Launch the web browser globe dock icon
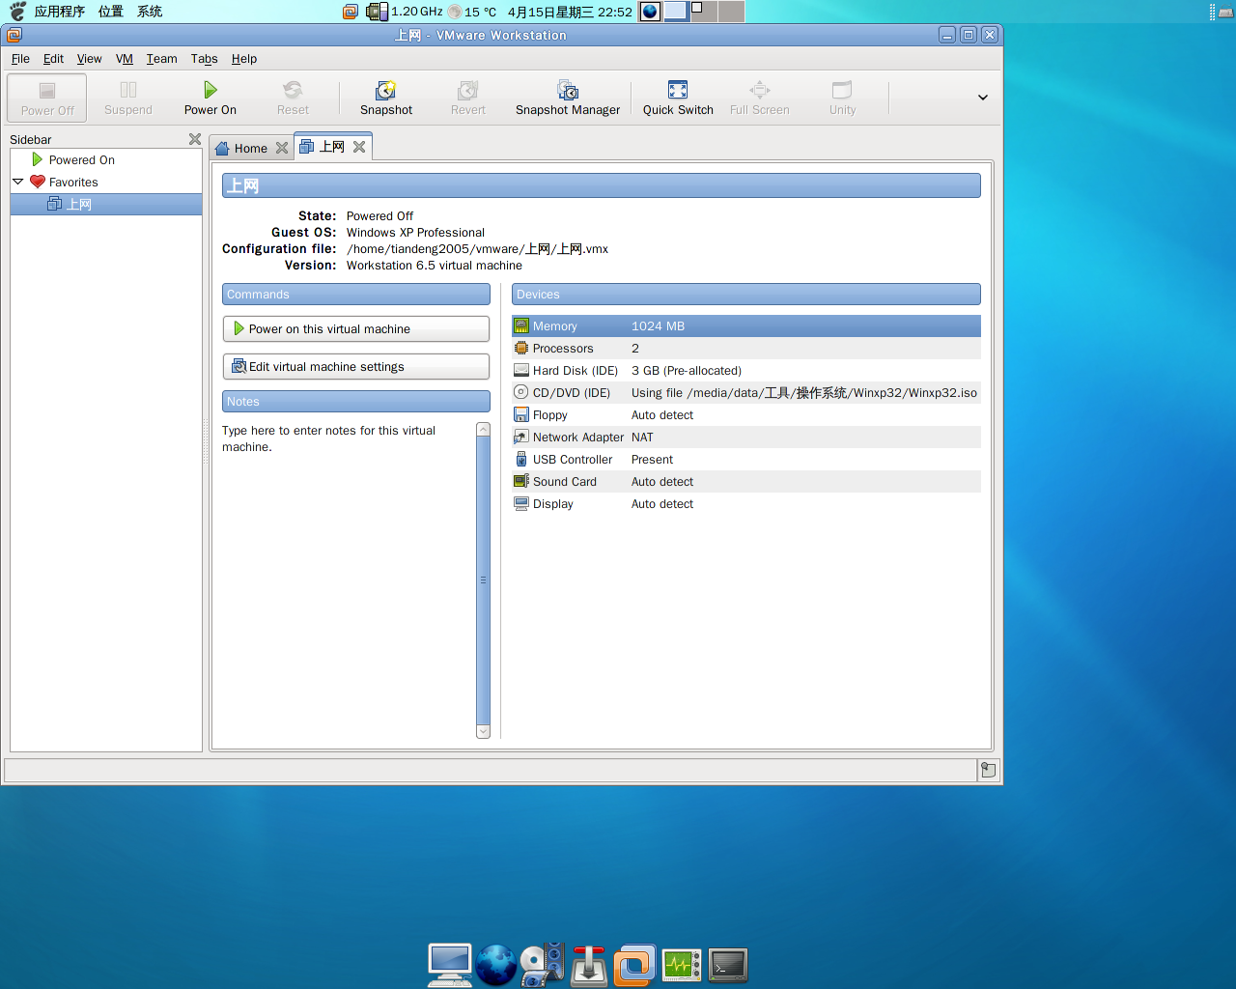1236x989 pixels. tap(496, 964)
